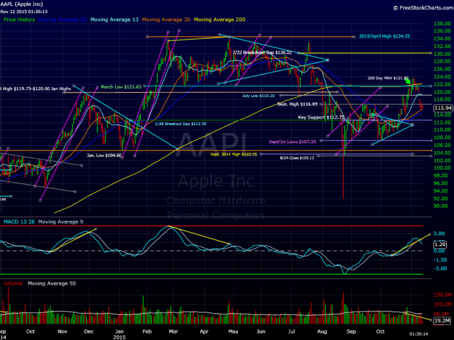
Task: Click the MACD -3.00 axis label
Action: (x=440, y=269)
